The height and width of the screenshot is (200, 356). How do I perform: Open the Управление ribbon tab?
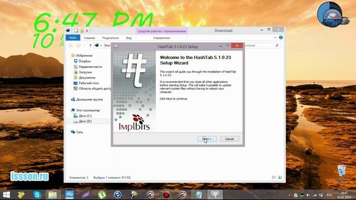tap(161, 38)
